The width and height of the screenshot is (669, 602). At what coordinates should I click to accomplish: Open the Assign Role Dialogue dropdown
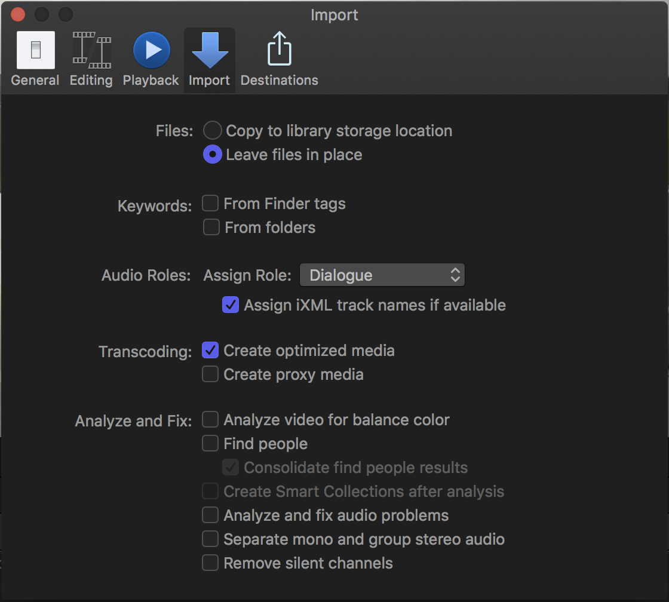click(382, 275)
